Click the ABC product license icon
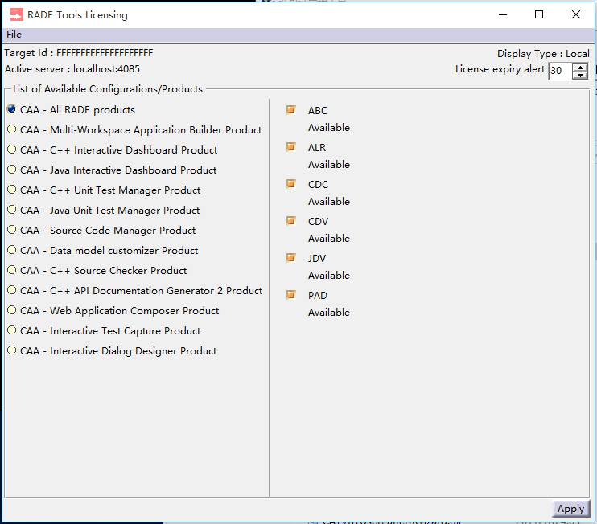The width and height of the screenshot is (597, 524). [x=291, y=110]
